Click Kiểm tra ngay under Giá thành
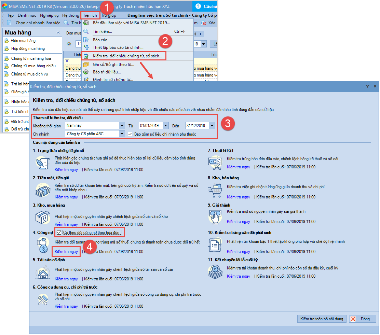Screen dimensions: 380x335 tap(239, 221)
